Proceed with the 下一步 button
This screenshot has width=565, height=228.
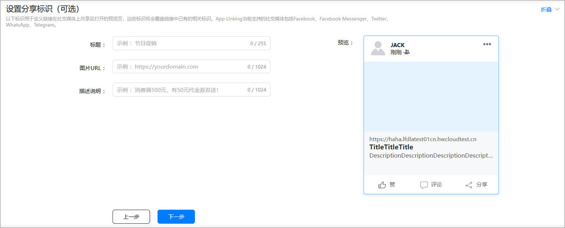coord(176,217)
